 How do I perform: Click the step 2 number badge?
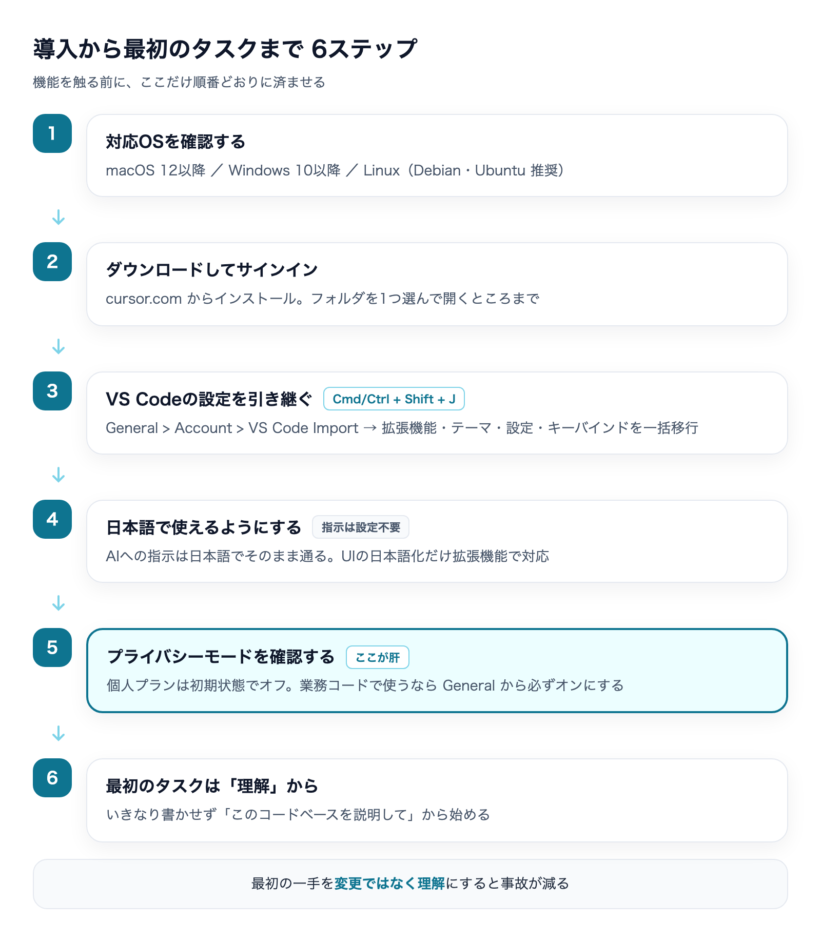(52, 262)
